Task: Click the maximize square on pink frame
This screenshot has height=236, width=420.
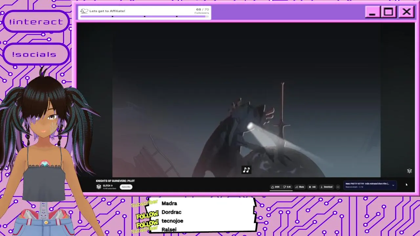Action: tap(388, 12)
